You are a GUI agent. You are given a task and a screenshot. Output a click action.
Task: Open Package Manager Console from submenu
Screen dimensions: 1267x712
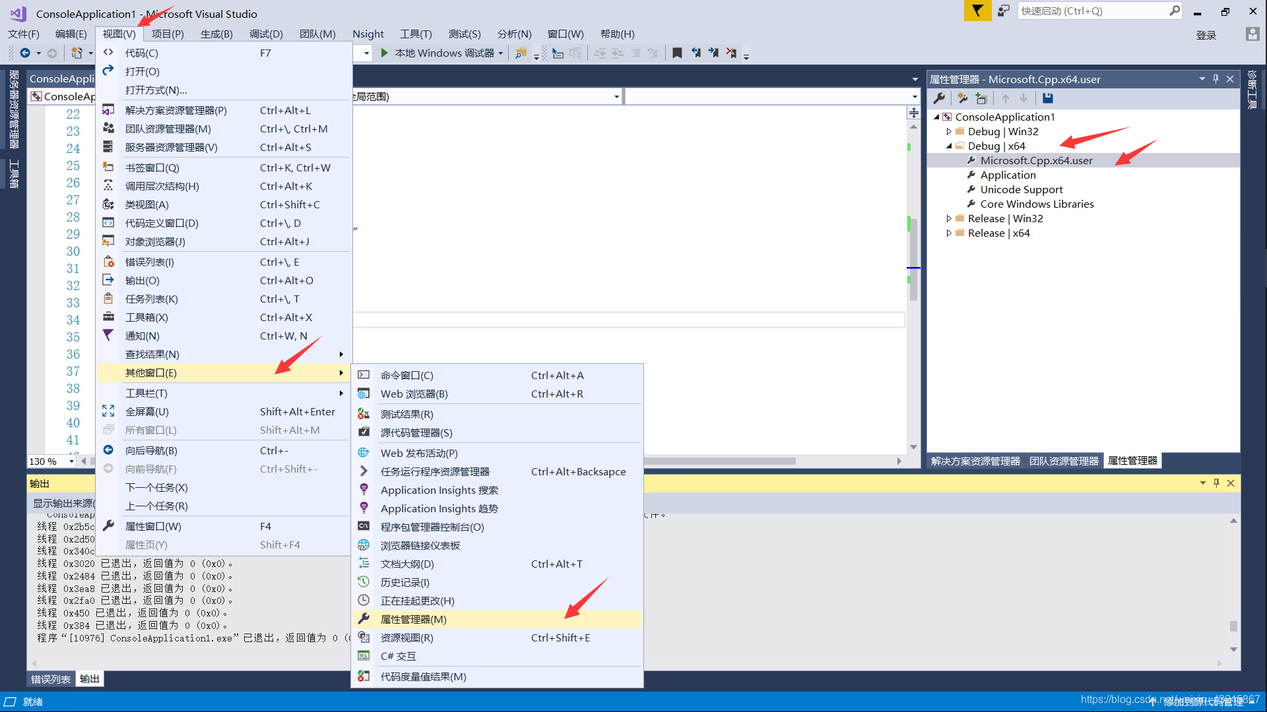click(x=498, y=527)
